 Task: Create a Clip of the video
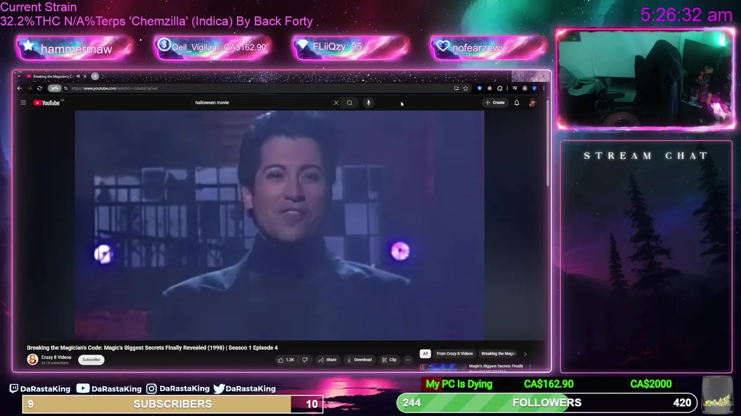coord(389,360)
